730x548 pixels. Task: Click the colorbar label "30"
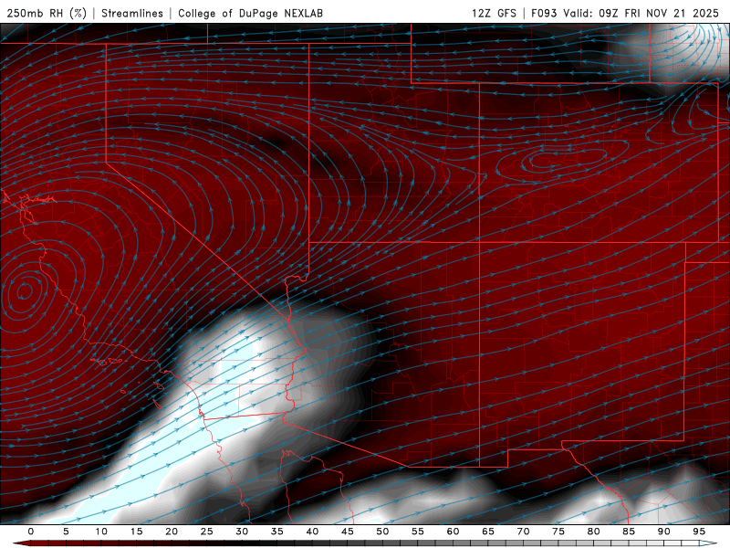[242, 532]
